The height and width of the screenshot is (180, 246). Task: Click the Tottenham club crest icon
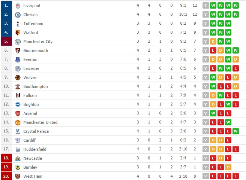pos(18,24)
